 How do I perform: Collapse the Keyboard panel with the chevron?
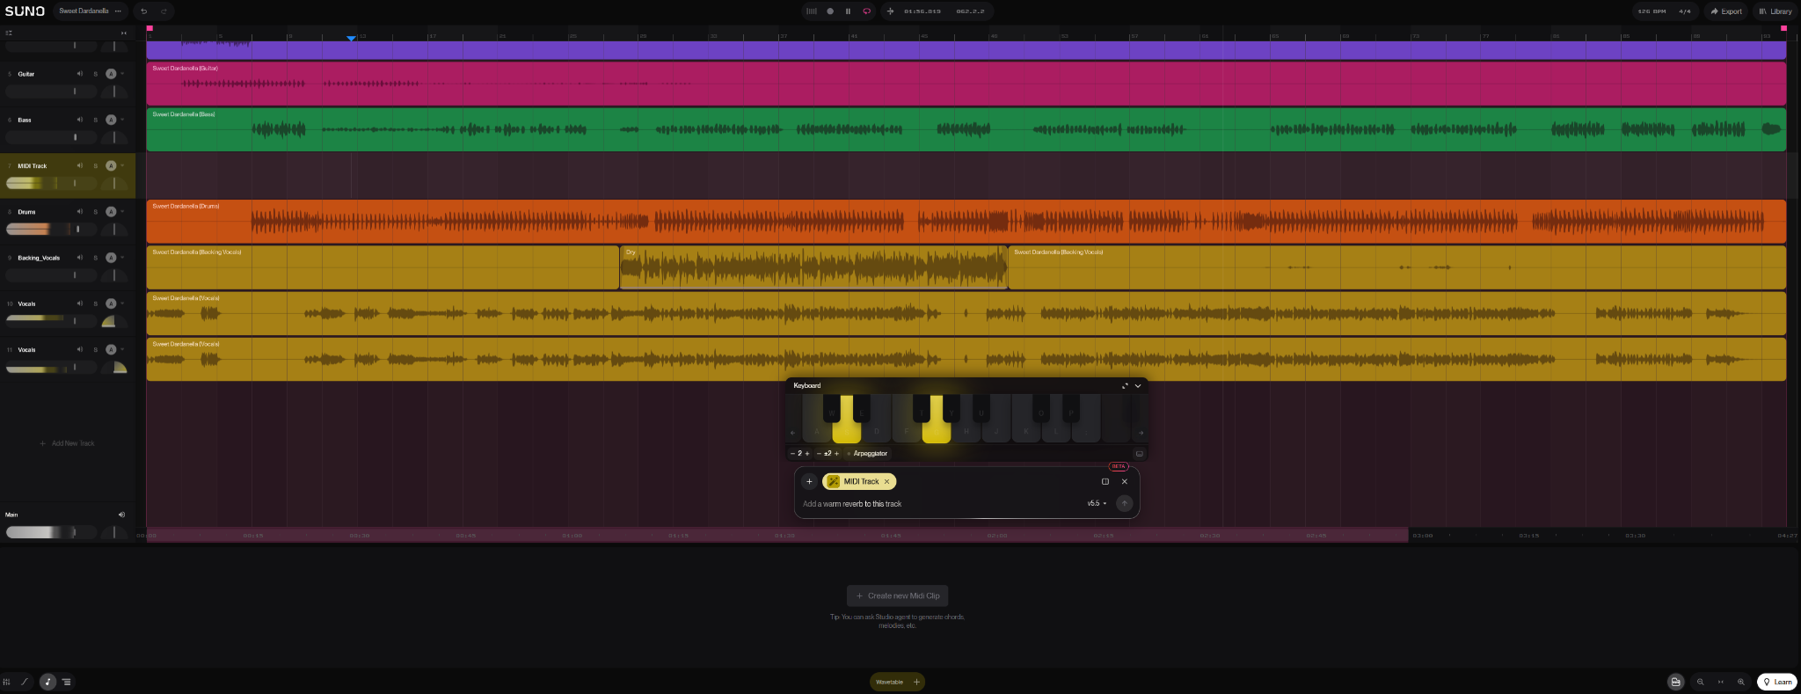coord(1138,386)
